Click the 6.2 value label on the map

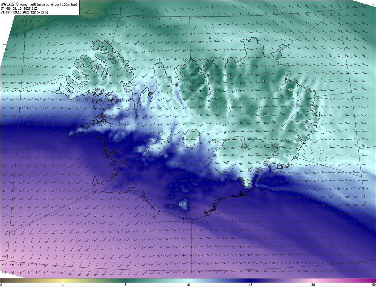point(280,11)
